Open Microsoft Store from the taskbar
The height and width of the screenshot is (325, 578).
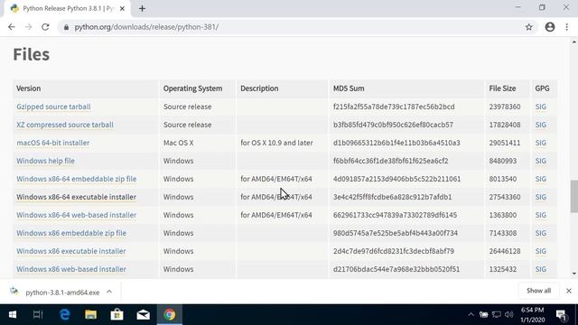(x=117, y=315)
